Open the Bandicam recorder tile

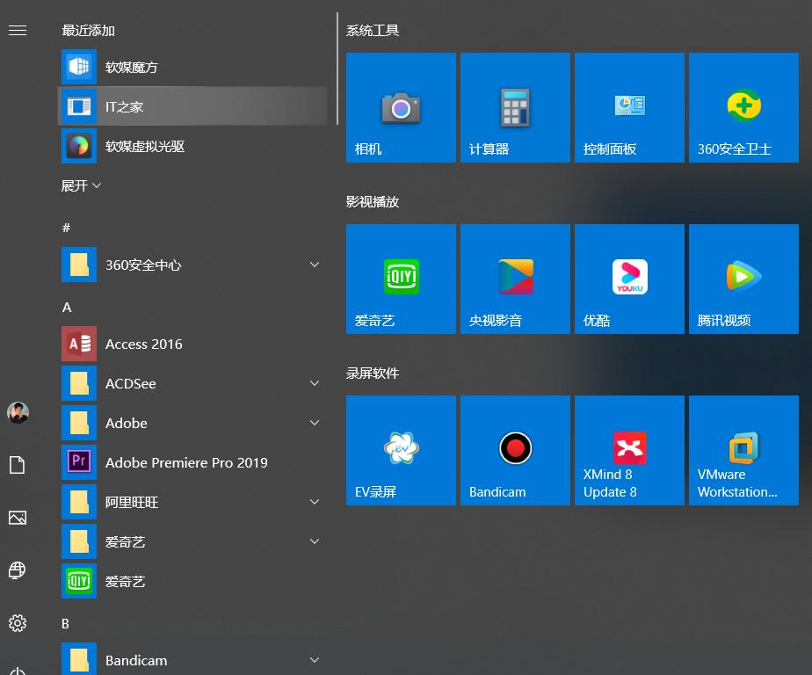click(515, 449)
